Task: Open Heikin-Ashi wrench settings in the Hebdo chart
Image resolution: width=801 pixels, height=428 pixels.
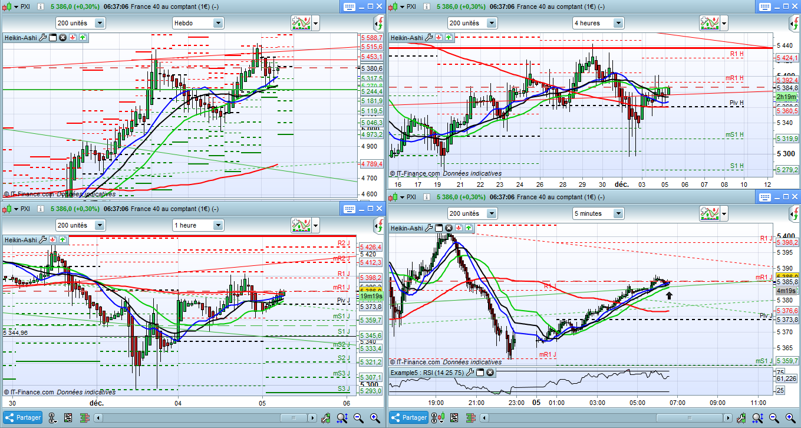Action: [x=42, y=38]
